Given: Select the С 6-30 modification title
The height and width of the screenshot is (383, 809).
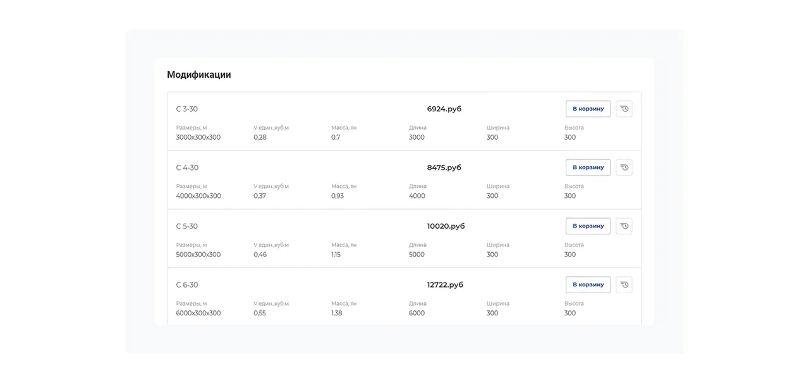Looking at the screenshot, I should 187,285.
